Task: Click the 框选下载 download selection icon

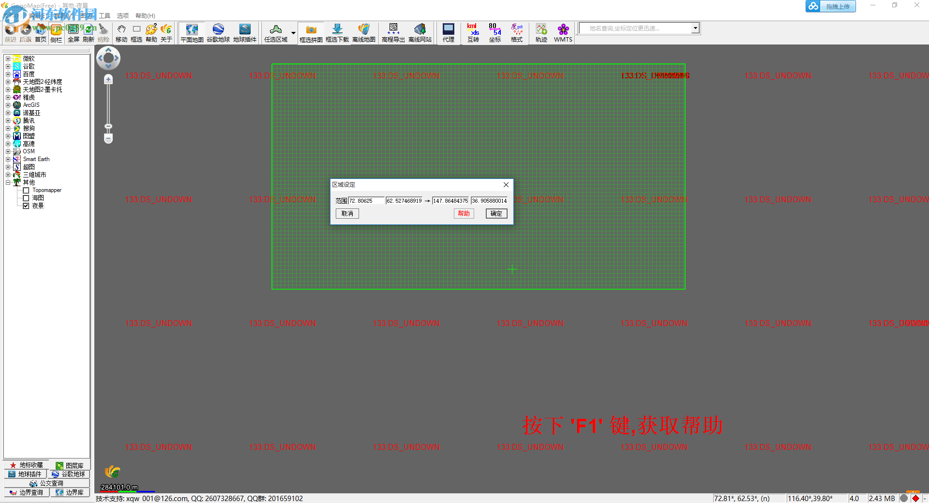Action: (x=337, y=33)
